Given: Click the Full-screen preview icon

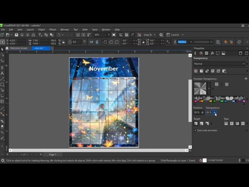Looking at the screenshot, I should point(114,35).
